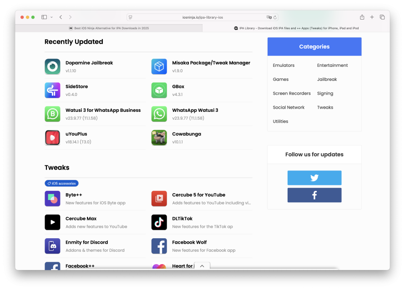The width and height of the screenshot is (405, 290).
Task: Open the Jailbreak category
Action: pyautogui.click(x=327, y=79)
